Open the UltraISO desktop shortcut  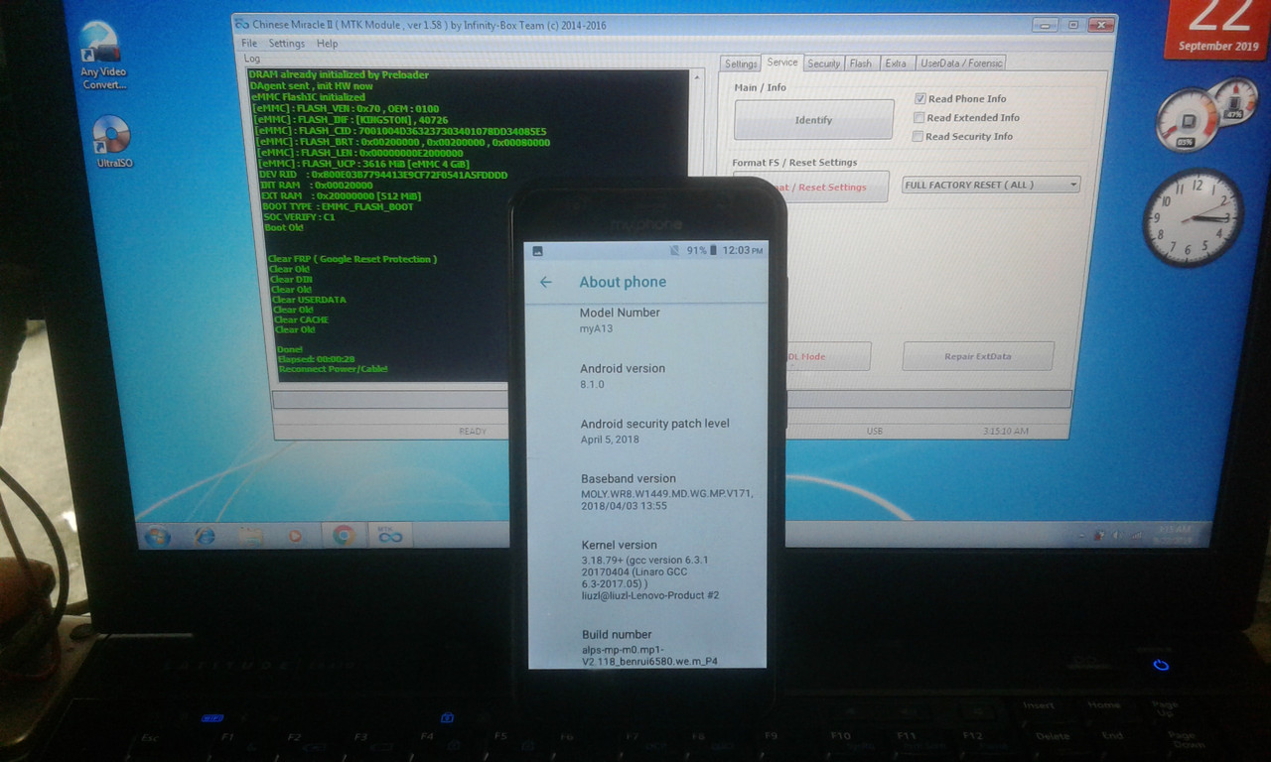pyautogui.click(x=110, y=141)
